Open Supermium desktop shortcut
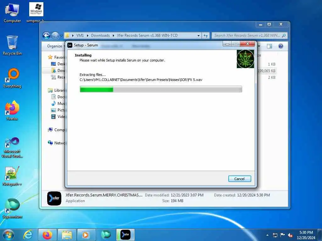Image resolution: width=322 pixels, height=241 pixels. (x=12, y=209)
